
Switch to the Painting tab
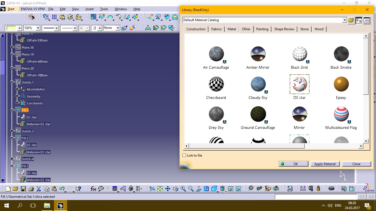pyautogui.click(x=262, y=29)
